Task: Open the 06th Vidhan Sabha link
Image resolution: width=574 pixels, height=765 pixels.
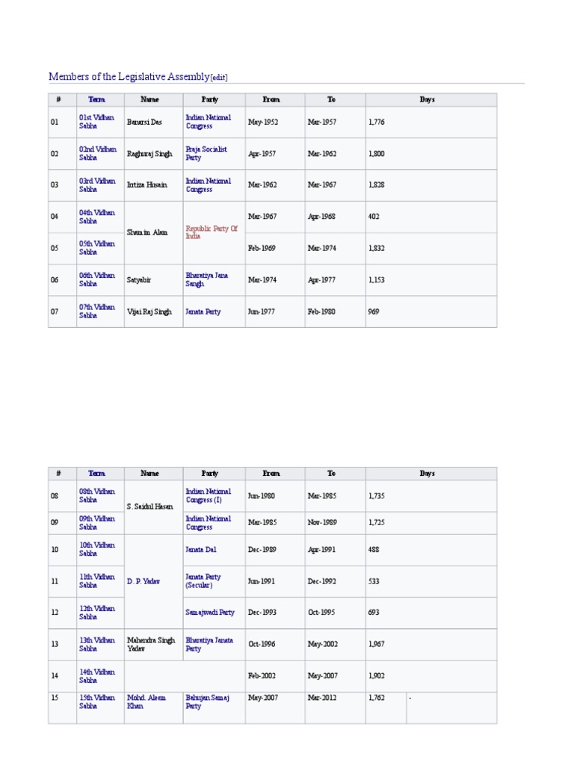Action: click(97, 280)
